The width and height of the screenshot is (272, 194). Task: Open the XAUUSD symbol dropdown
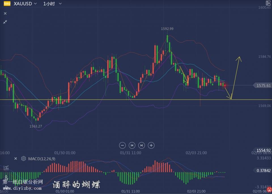[x=25, y=4]
